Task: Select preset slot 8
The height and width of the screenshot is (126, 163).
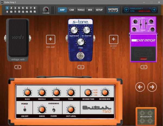Action: click(35, 8)
